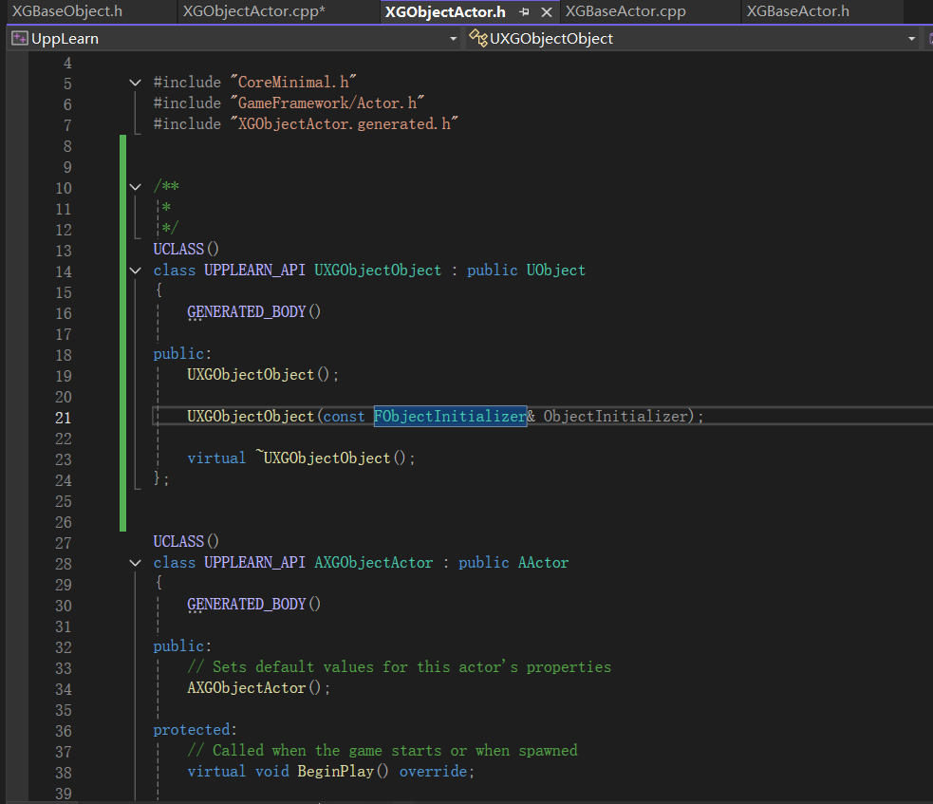Collapse the #include block at line 5

[x=136, y=83]
